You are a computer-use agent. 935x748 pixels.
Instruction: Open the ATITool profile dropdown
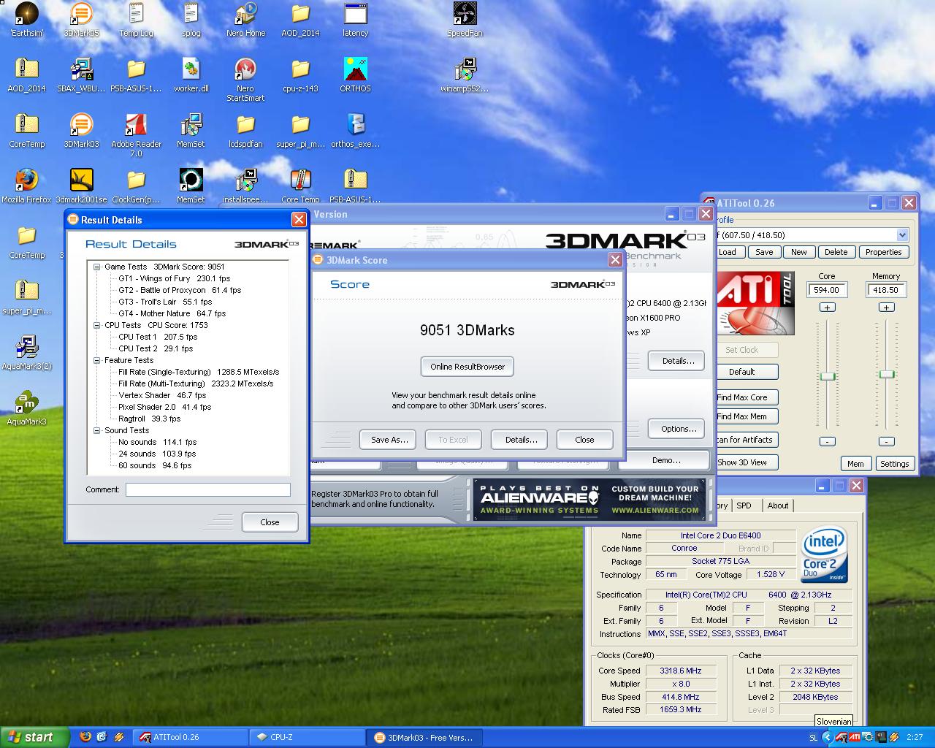coord(902,235)
